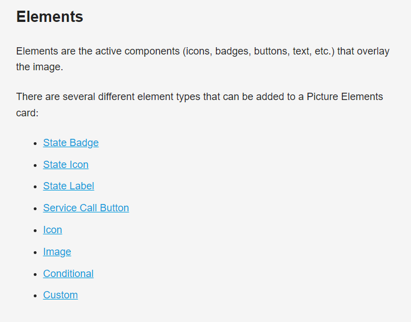Image resolution: width=411 pixels, height=322 pixels.
Task: Follow the Custom link
Action: (x=61, y=295)
